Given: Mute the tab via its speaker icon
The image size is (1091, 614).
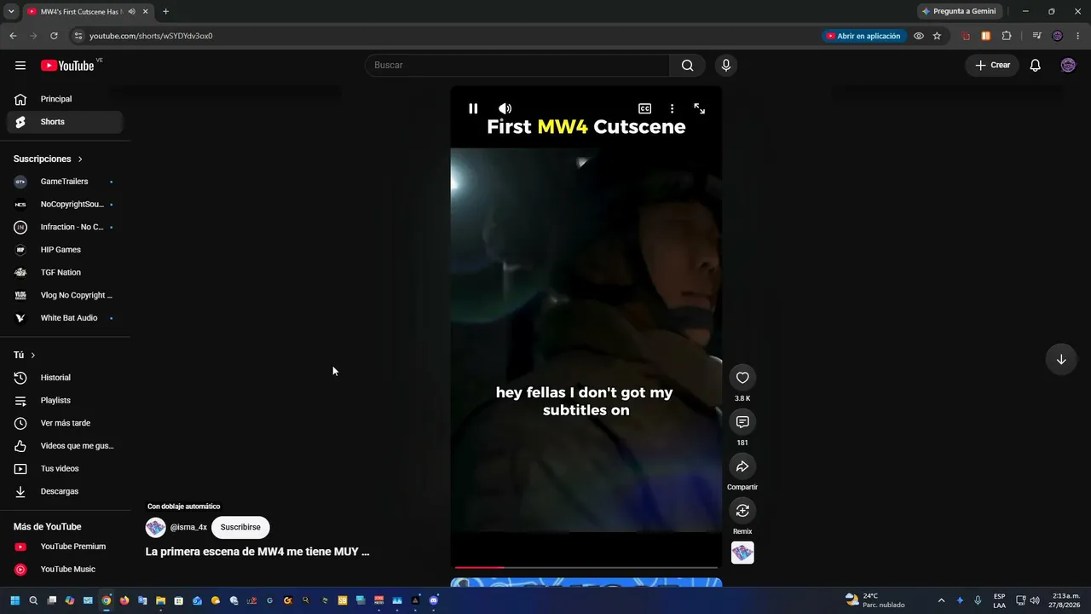Looking at the screenshot, I should [x=131, y=12].
